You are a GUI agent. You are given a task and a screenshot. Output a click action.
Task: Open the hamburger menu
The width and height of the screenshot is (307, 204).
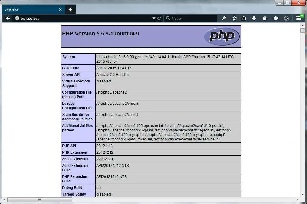299,18
